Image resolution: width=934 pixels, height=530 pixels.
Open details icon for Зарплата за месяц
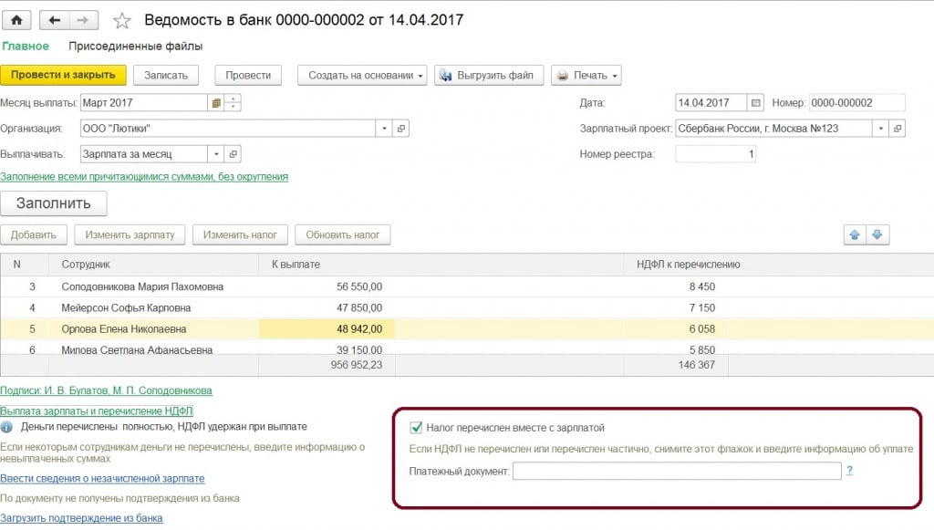(x=233, y=154)
